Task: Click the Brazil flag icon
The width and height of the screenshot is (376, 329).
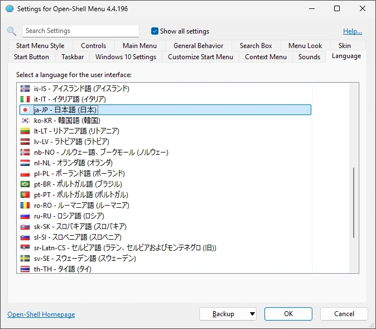Action: click(25, 184)
